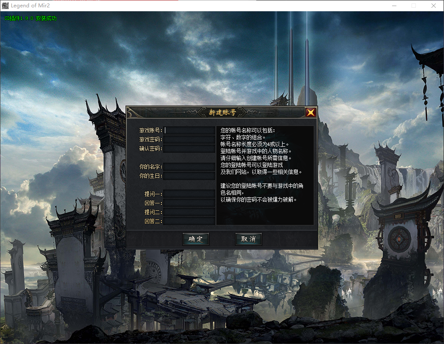Viewport: 444px width, 344px height.
Task: Close the Legend of Mir2 window
Action: (433, 6)
